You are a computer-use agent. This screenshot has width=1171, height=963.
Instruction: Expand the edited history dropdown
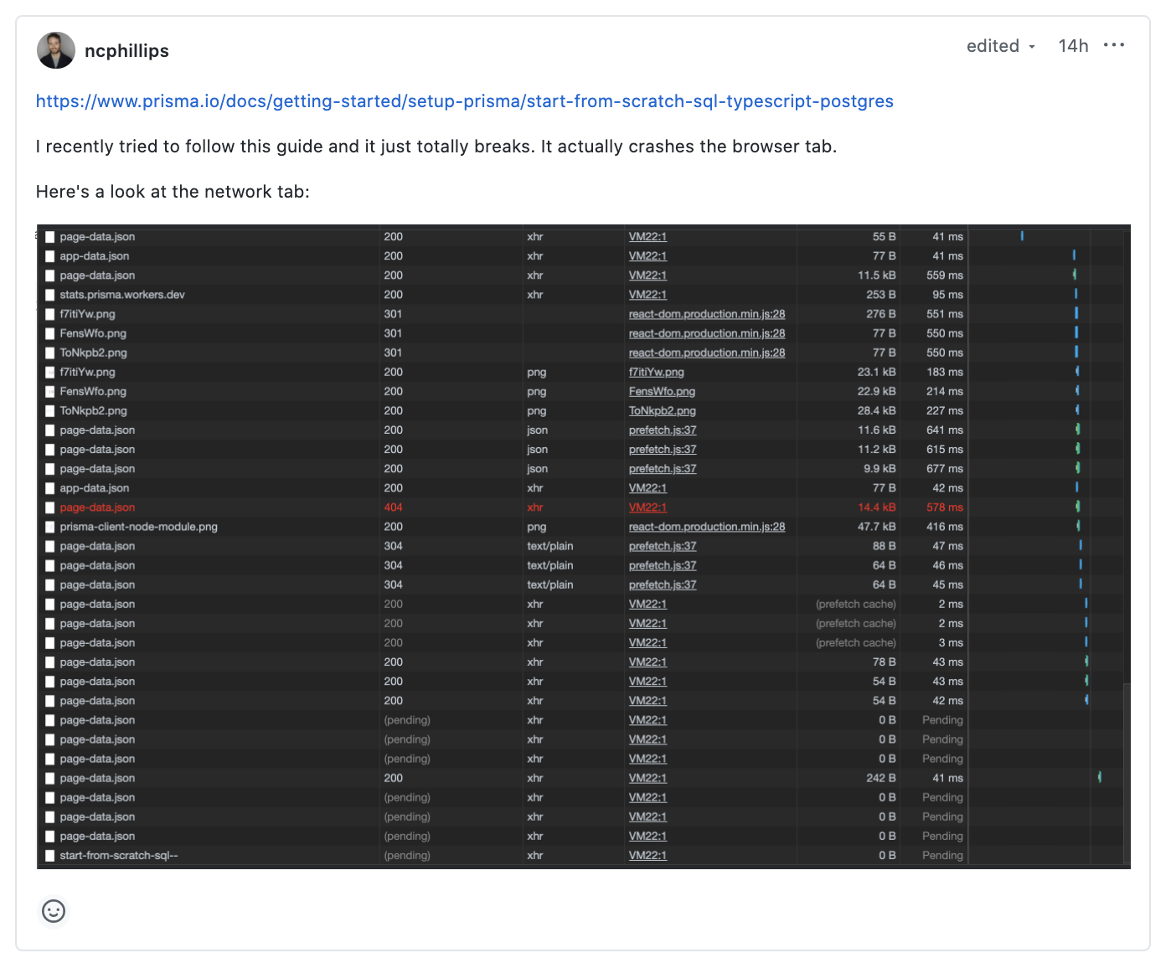pyautogui.click(x=1001, y=46)
